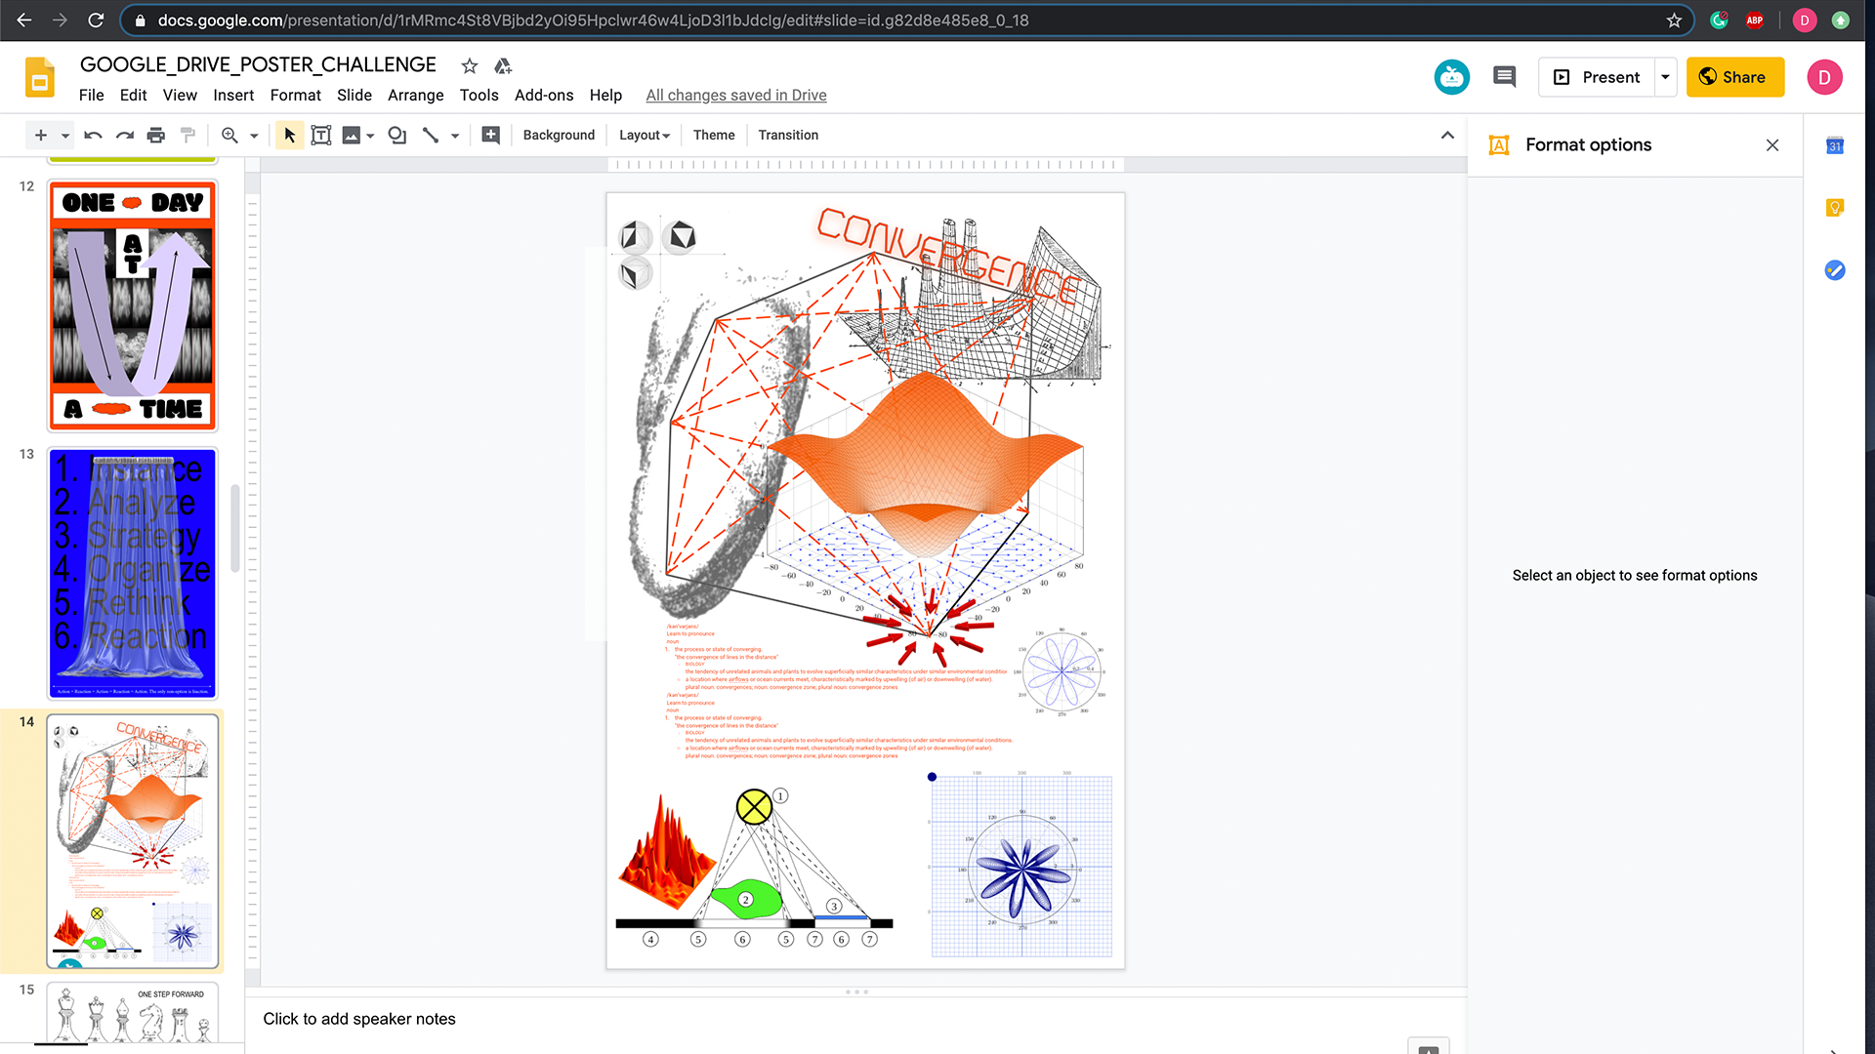Screen dimensions: 1875x1054
Task: Open the Layout dropdown
Action: click(645, 136)
